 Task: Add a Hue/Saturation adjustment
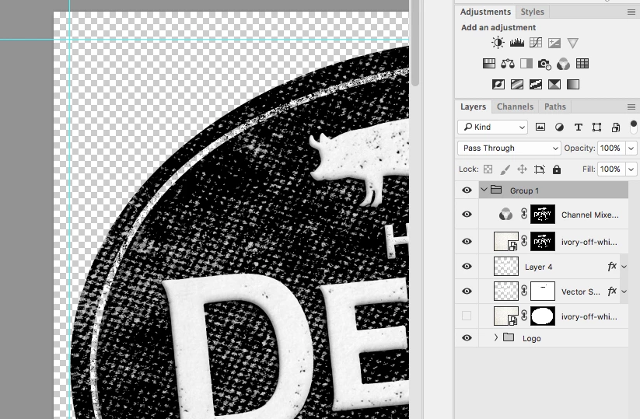click(489, 63)
